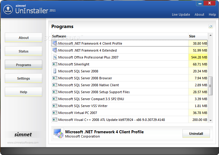Click the refresh programs list icon

coord(211,26)
